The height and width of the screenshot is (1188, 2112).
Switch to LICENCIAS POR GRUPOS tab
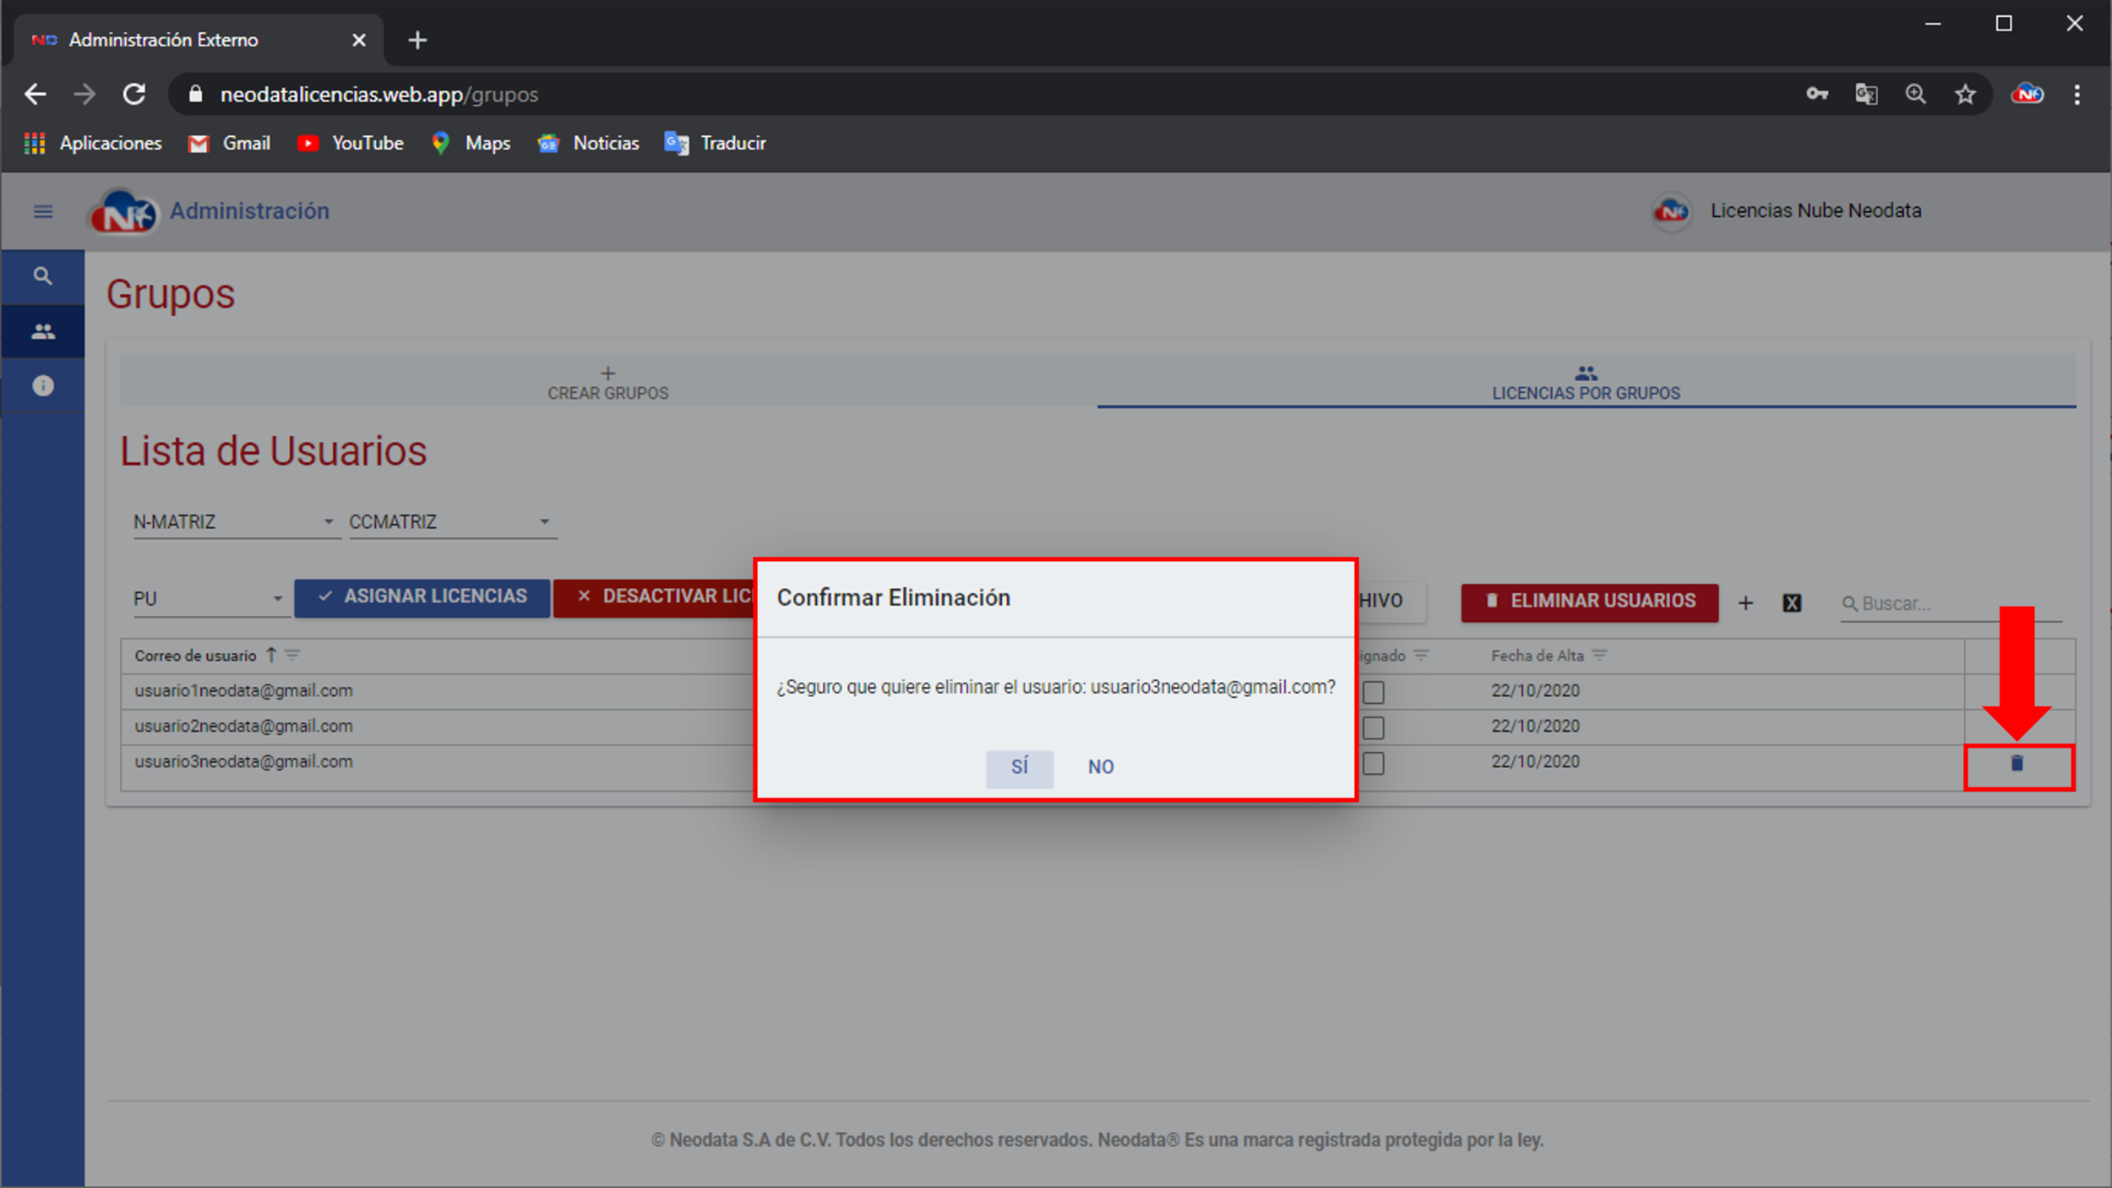click(x=1586, y=384)
